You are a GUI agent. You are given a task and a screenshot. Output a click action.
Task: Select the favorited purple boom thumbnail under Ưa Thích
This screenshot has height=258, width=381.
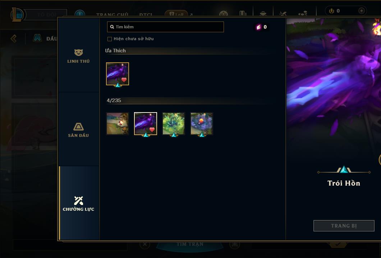coord(118,74)
